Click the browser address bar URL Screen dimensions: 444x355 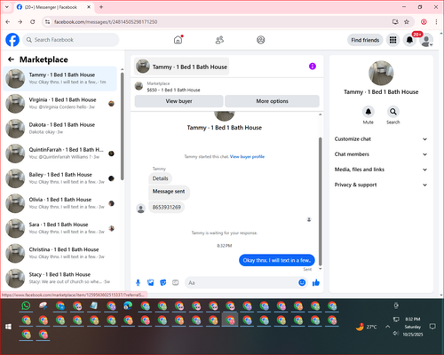pos(106,22)
